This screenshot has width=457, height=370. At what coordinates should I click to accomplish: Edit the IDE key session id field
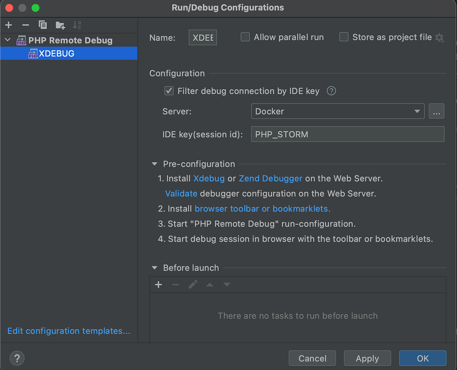347,134
